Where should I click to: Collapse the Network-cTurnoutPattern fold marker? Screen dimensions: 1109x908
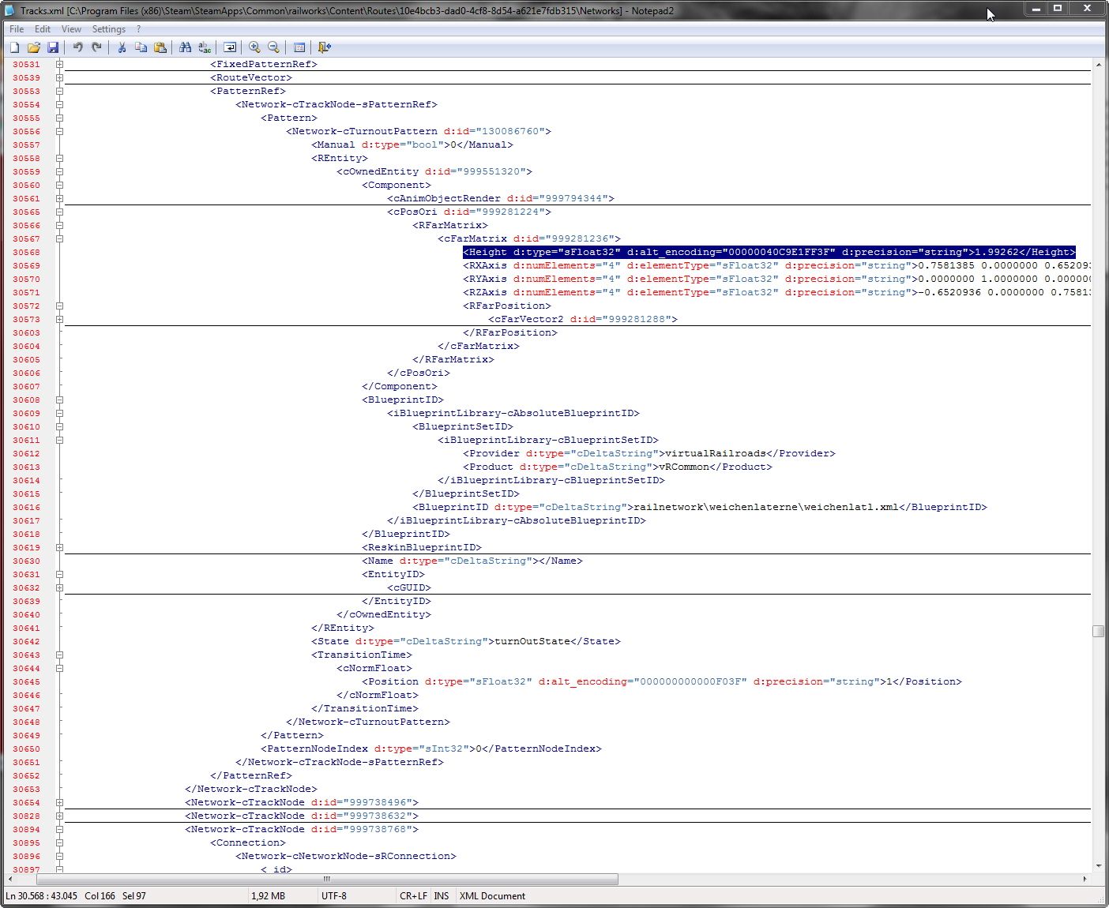pyautogui.click(x=59, y=131)
